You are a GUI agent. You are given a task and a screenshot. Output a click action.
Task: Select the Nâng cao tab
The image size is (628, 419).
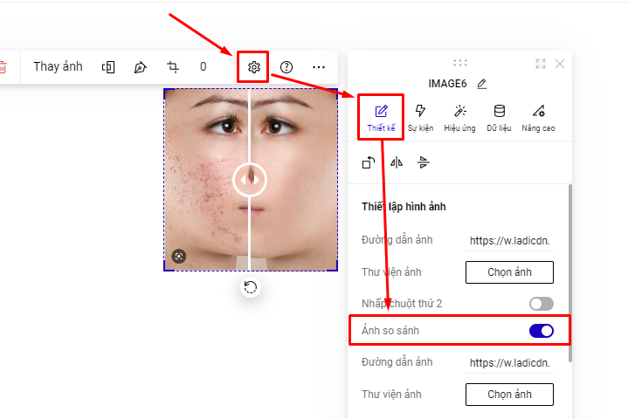pyautogui.click(x=539, y=118)
